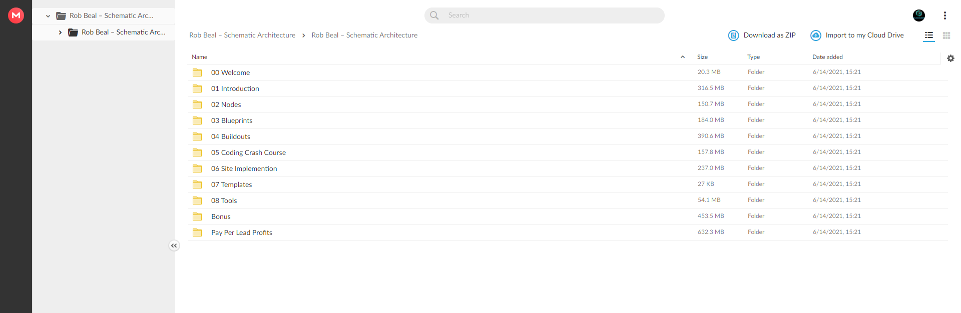Image resolution: width=961 pixels, height=313 pixels.
Task: Click the Import to my Cloud Drive icon
Action: [816, 35]
